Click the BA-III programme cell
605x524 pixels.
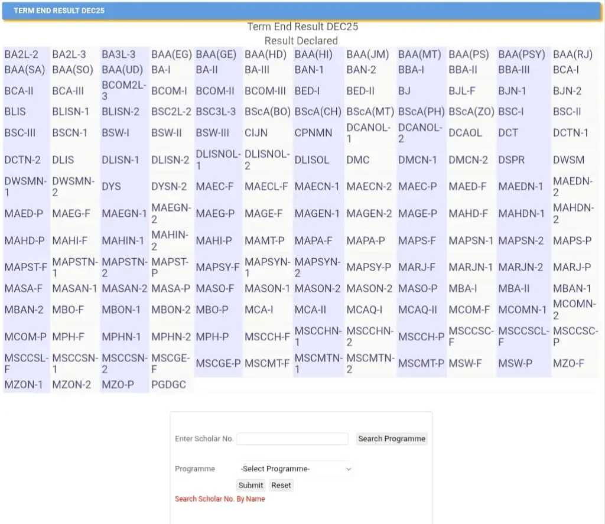(x=257, y=70)
